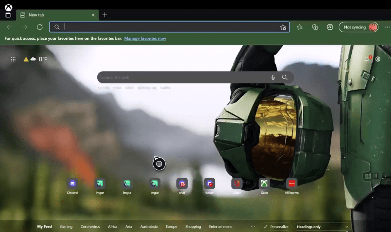Open the first Imgur quick link
The width and height of the screenshot is (391, 232).
[100, 184]
